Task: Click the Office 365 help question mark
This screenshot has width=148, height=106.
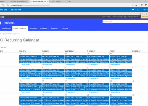Action: tap(138, 10)
